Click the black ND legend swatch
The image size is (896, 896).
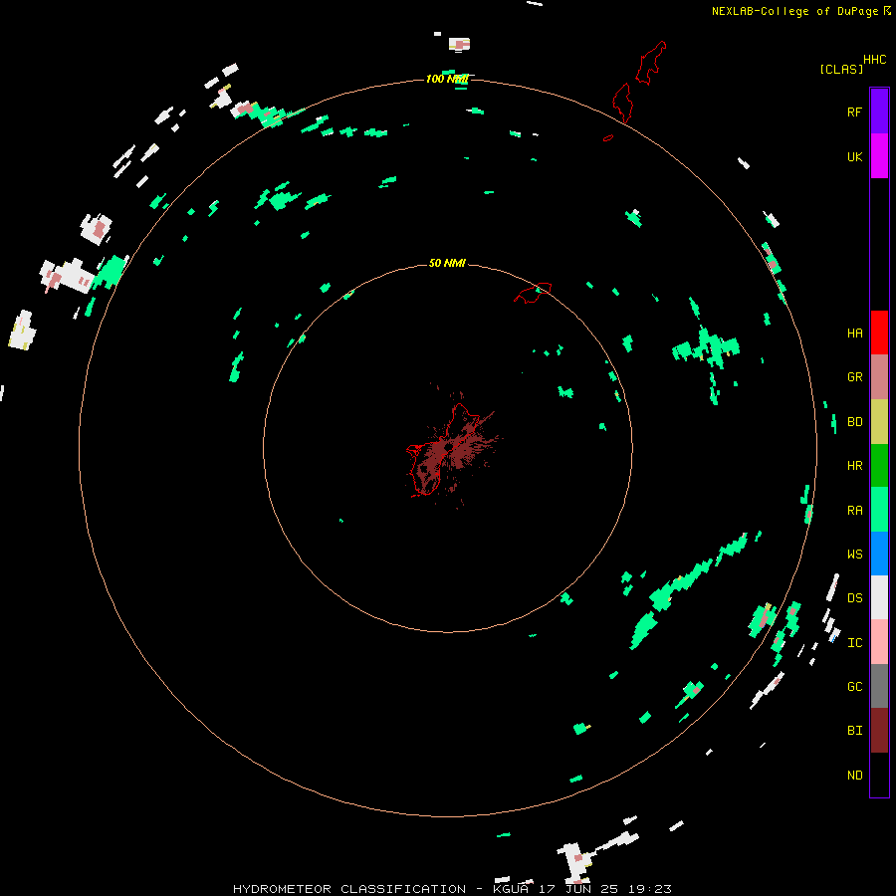pos(879,775)
